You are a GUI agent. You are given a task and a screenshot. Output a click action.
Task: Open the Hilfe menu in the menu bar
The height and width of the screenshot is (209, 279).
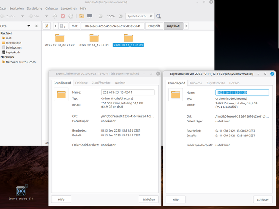83,8
